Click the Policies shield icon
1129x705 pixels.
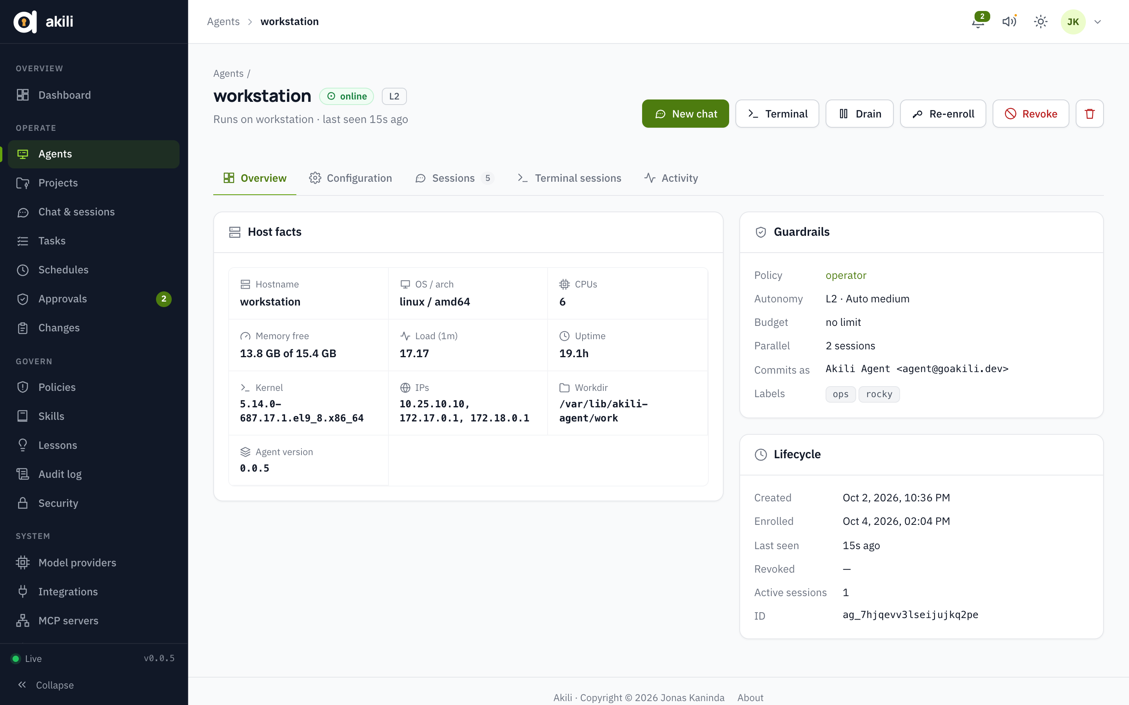[x=22, y=387]
